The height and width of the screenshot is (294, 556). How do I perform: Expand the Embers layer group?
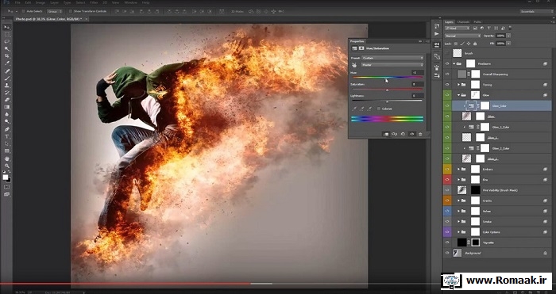pos(458,169)
